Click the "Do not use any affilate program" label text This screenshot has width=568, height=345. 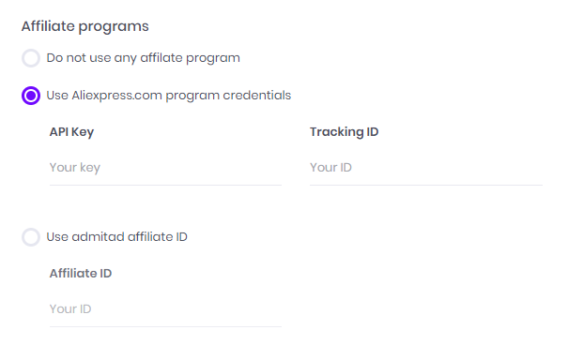pos(143,58)
